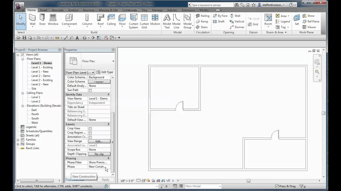341x191 pixels.
Task: Select the Ramp tool
Action: click(202, 21)
